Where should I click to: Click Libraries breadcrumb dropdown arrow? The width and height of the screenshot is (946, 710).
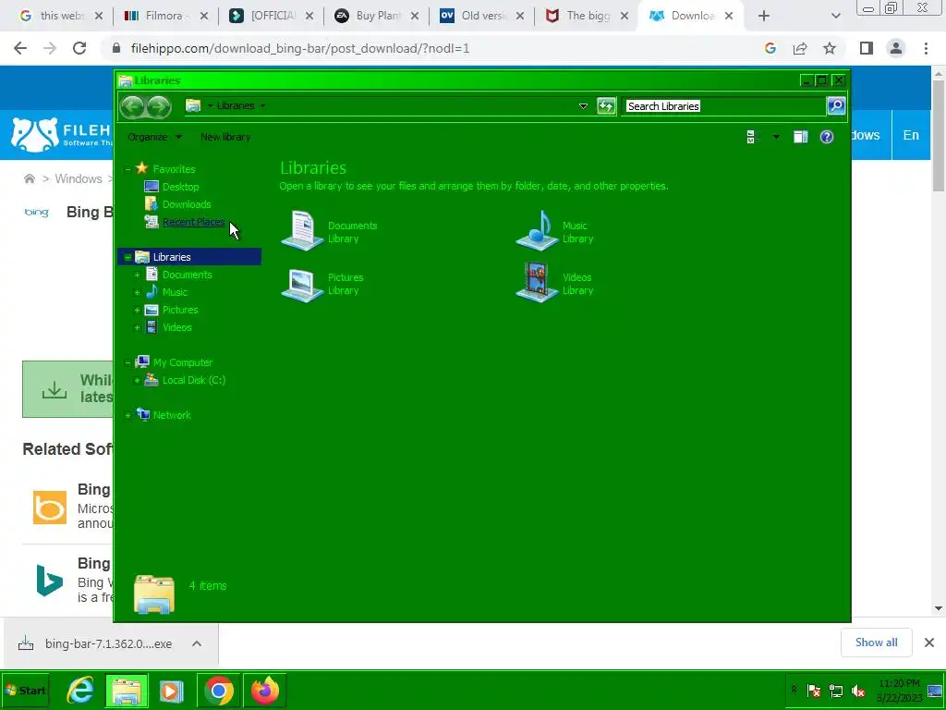tap(262, 105)
